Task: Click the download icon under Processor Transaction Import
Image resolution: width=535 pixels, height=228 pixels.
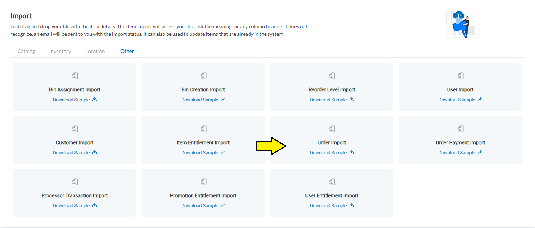Action: pyautogui.click(x=95, y=205)
